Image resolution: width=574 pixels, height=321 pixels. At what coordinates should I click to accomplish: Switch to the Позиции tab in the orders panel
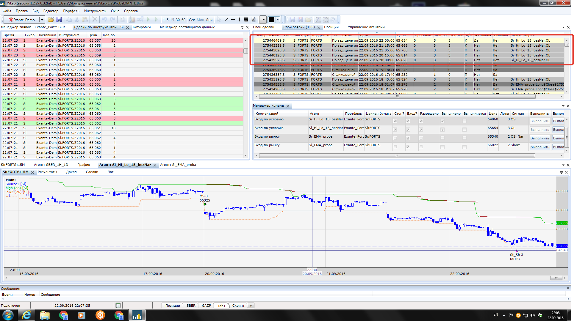coord(331,27)
